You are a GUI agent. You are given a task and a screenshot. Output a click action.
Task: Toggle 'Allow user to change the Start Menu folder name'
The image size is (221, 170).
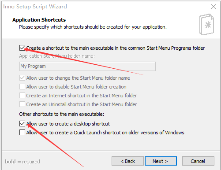coord(22,78)
